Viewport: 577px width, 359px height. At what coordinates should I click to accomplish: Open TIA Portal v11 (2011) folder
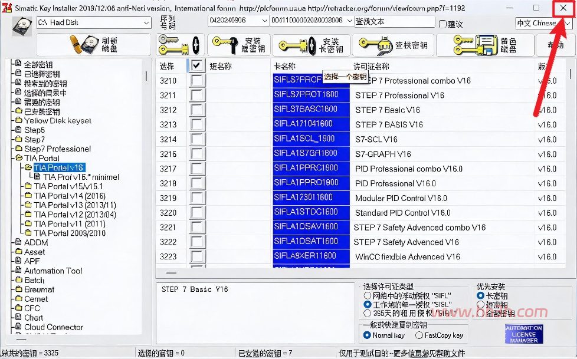pos(70,223)
